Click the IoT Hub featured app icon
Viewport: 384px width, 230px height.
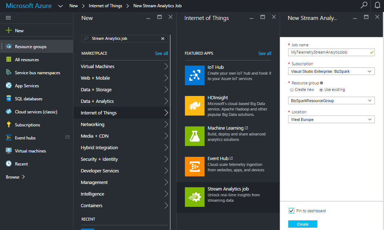pos(194,75)
